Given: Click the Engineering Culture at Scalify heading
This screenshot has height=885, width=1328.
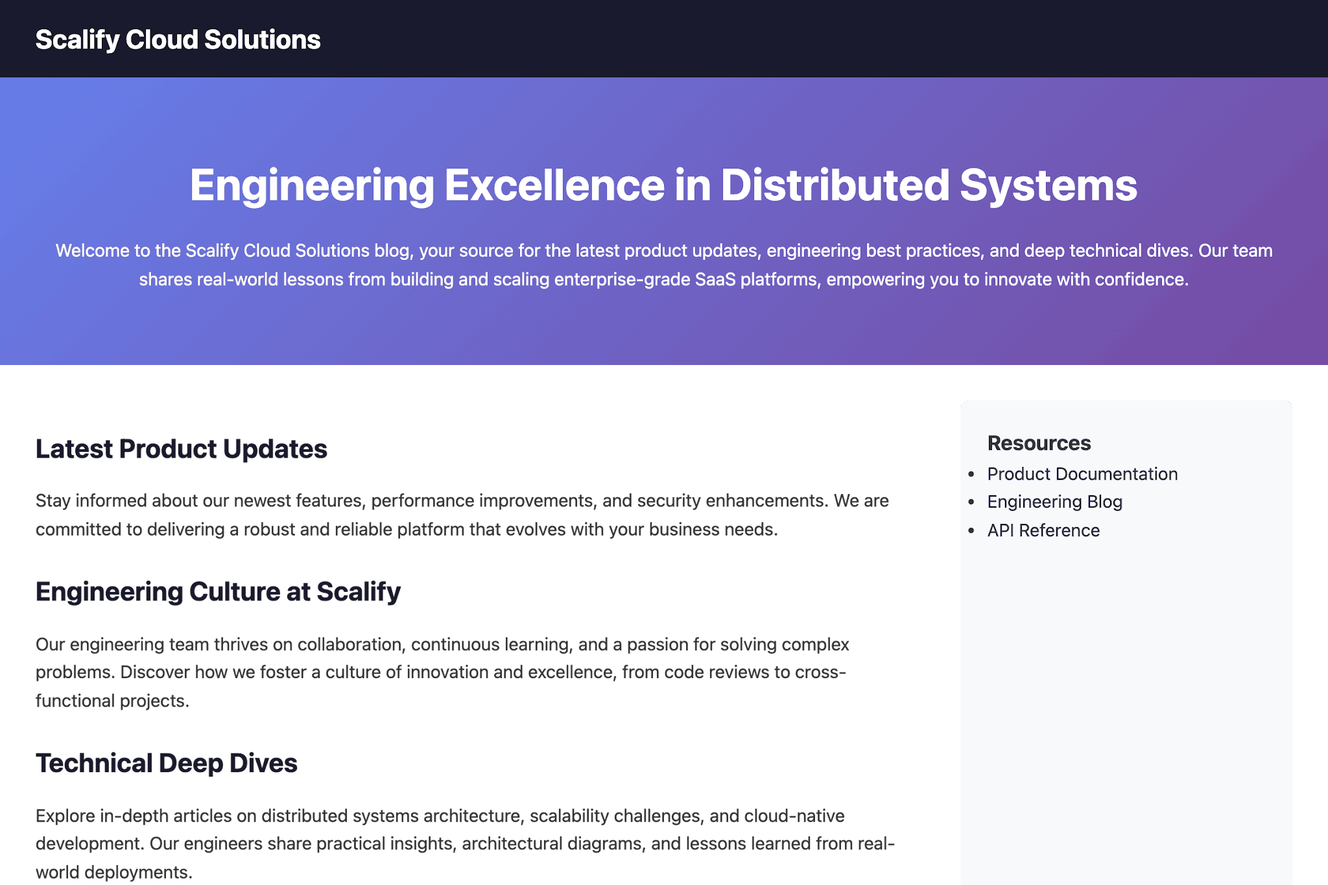Looking at the screenshot, I should click(218, 592).
